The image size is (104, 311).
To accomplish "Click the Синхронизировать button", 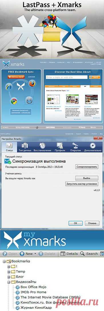I will click(x=87, y=167).
